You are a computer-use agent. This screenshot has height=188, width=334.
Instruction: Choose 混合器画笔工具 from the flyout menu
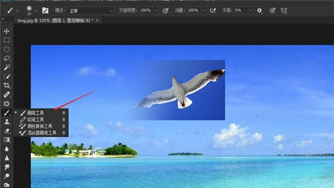42,133
